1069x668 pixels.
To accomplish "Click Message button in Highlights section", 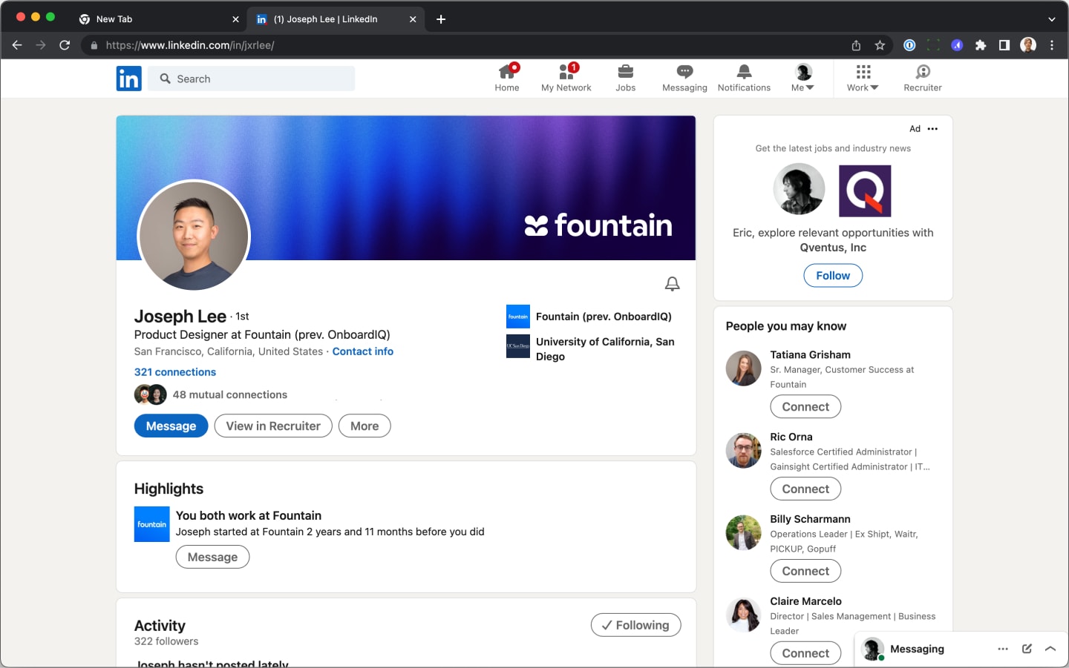I will click(x=212, y=558).
